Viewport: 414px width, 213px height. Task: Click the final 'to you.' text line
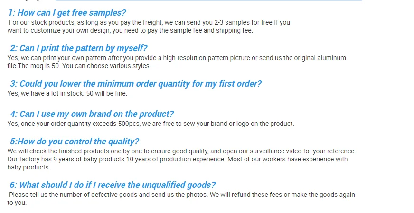(x=17, y=203)
